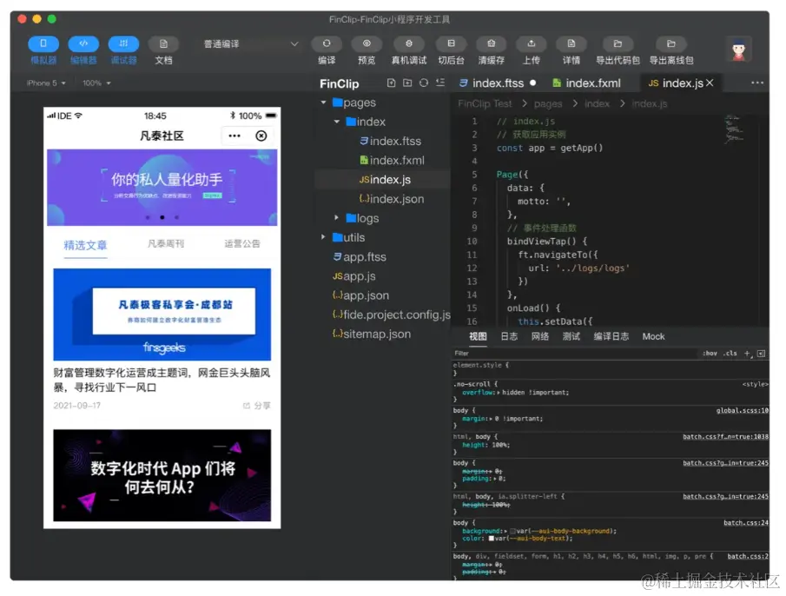Switch to the 测试 test tab
Image resolution: width=786 pixels, height=596 pixels.
(x=571, y=337)
